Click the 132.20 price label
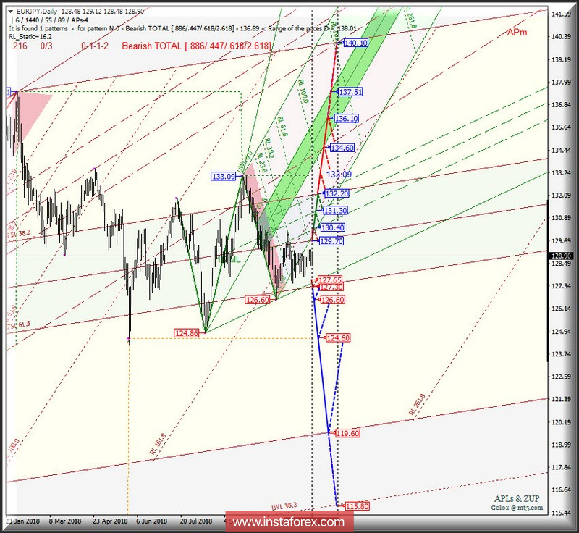The image size is (579, 533). [337, 193]
